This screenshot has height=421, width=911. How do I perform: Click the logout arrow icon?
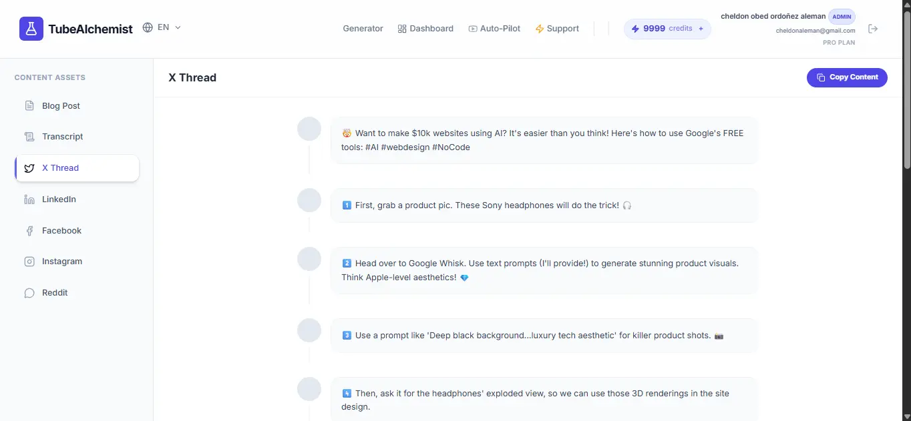click(x=873, y=29)
